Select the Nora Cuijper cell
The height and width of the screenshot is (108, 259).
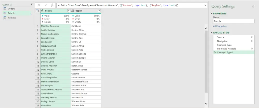56,86
